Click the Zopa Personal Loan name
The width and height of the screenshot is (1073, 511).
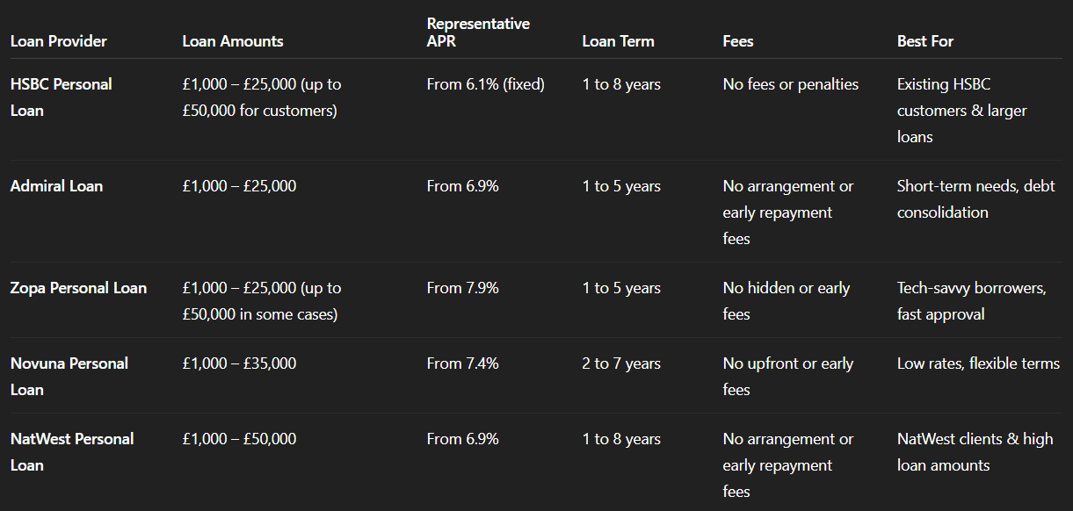[78, 288]
